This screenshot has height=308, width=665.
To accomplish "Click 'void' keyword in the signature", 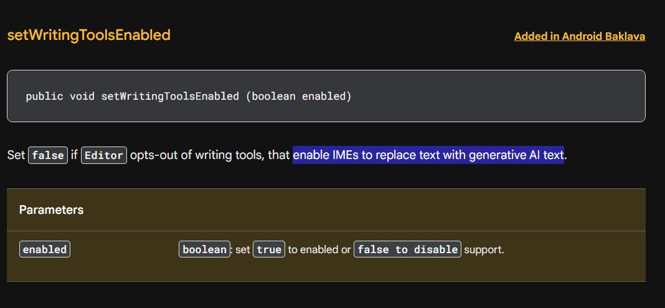I will pyautogui.click(x=82, y=96).
